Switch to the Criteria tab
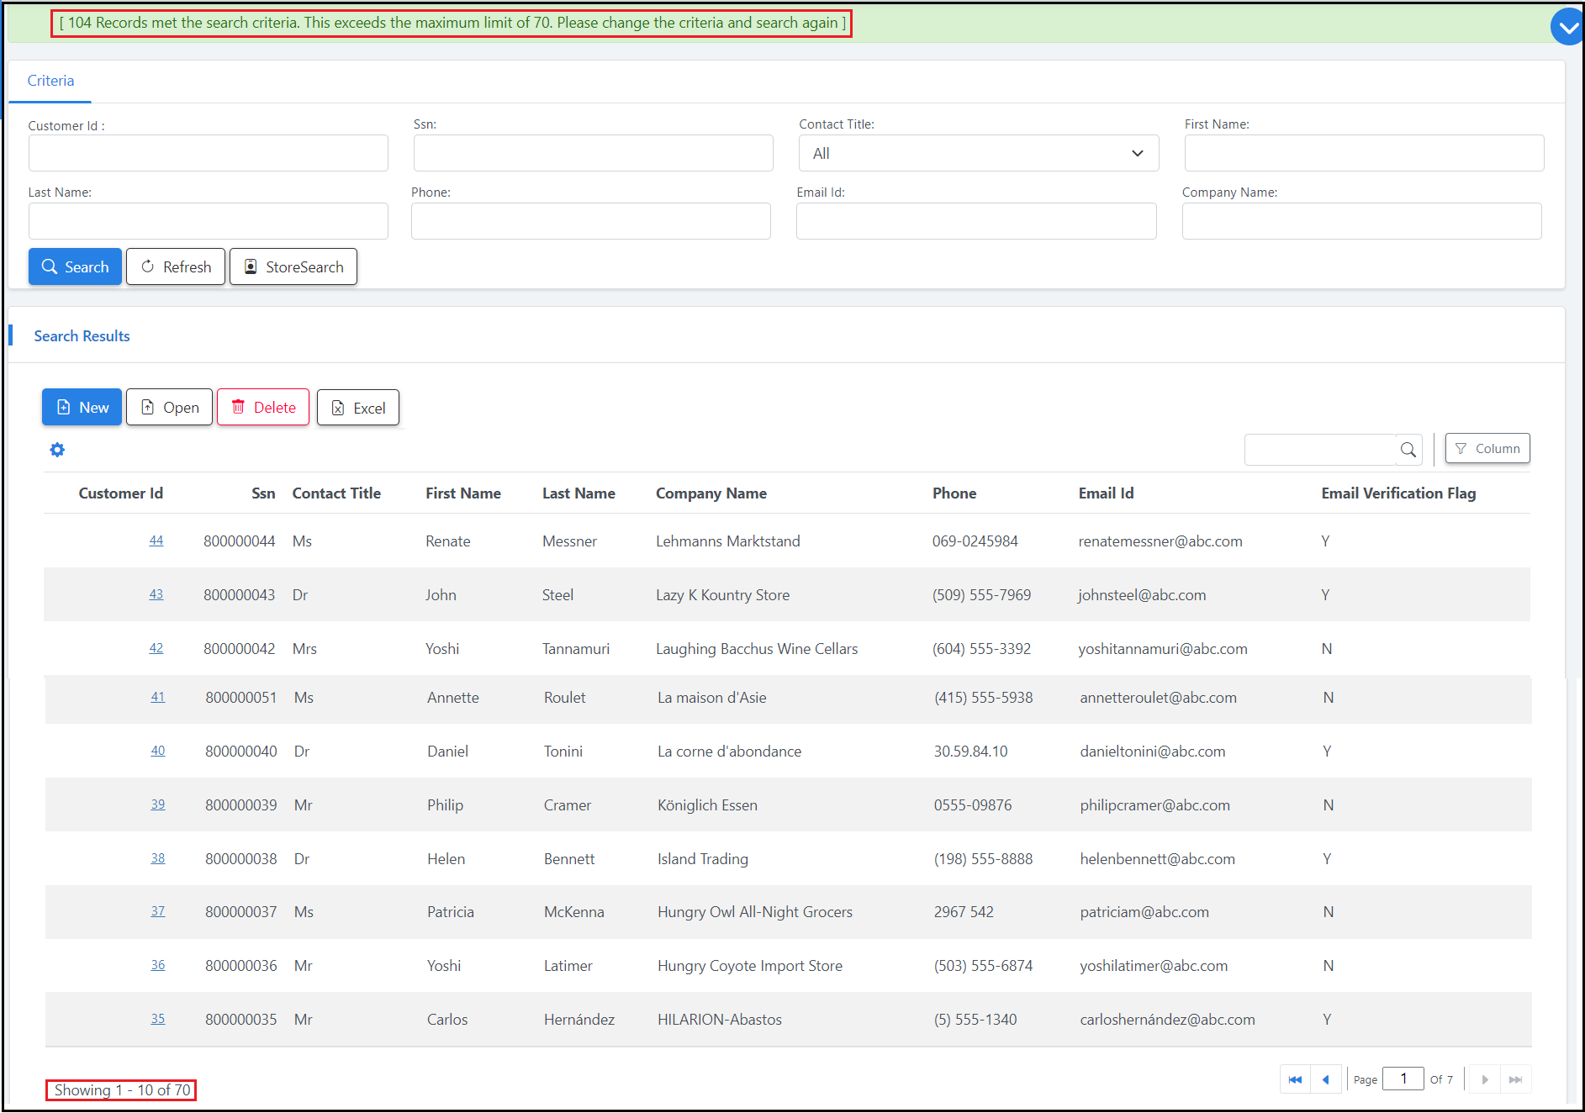This screenshot has width=1585, height=1113. pyautogui.click(x=50, y=81)
